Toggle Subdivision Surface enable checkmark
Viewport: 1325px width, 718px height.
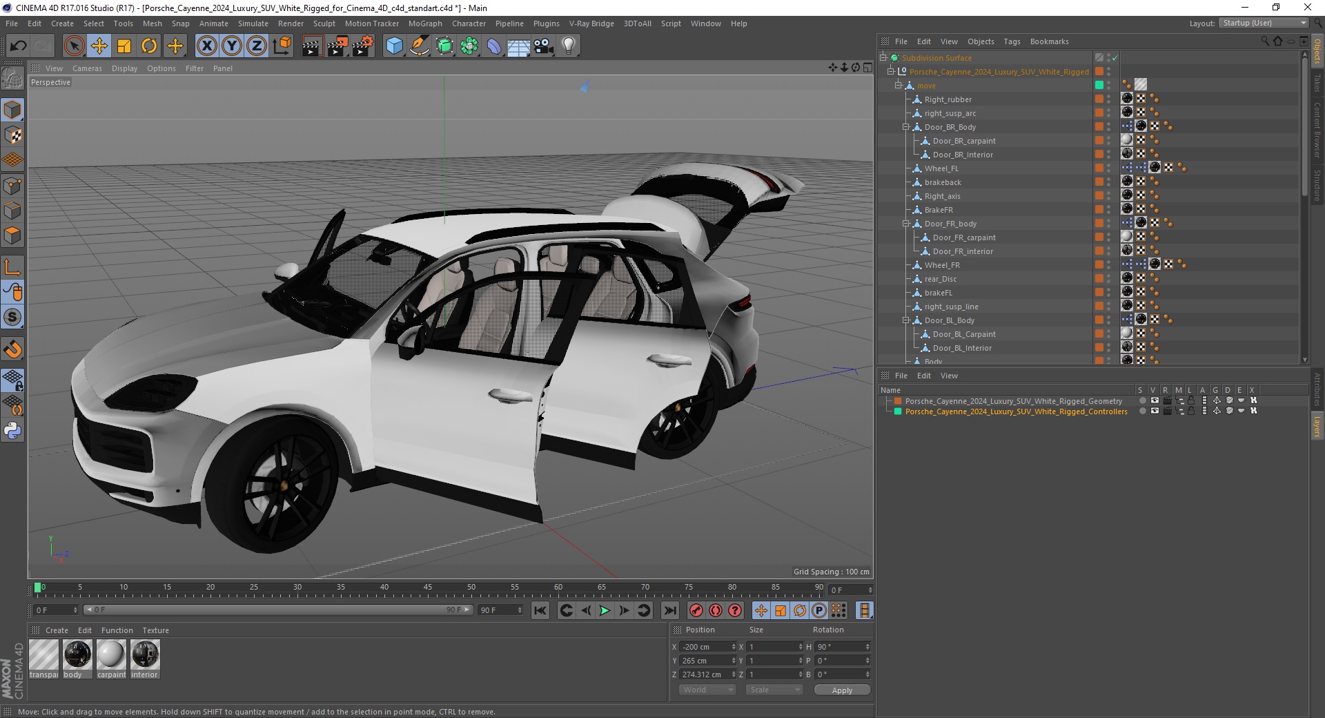(1115, 58)
